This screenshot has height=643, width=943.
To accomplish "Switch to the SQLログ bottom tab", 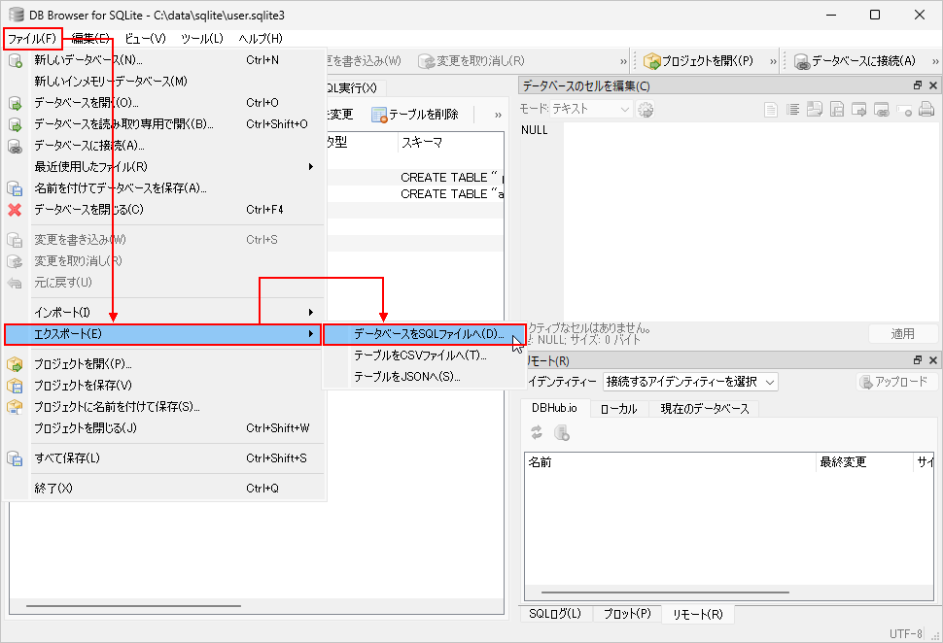I will [x=555, y=614].
